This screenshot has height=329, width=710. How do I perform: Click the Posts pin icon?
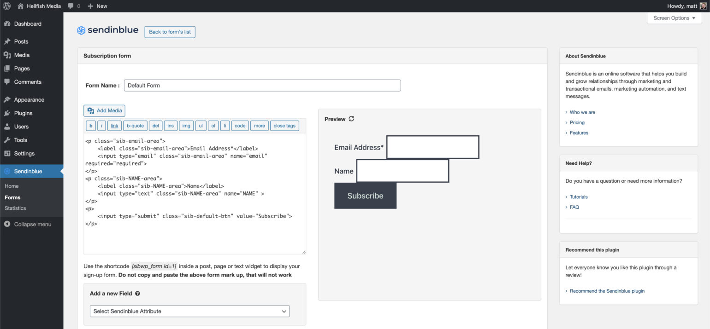click(7, 41)
